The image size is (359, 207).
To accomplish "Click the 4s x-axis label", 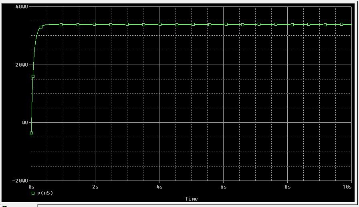I will point(159,187).
